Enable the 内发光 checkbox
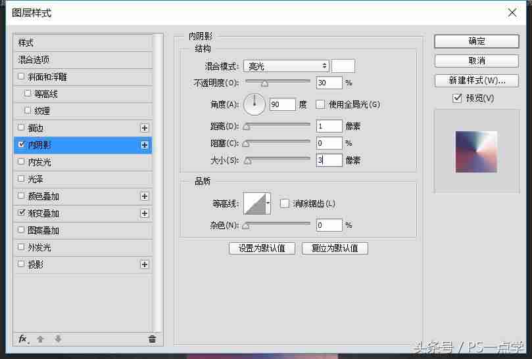 [x=21, y=161]
